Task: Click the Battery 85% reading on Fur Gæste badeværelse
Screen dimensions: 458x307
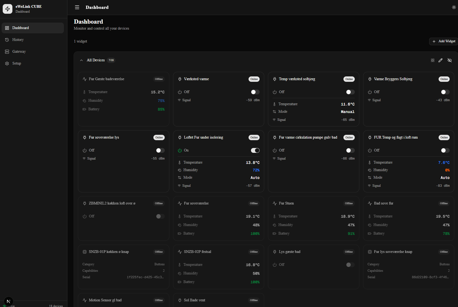Action: point(161,109)
